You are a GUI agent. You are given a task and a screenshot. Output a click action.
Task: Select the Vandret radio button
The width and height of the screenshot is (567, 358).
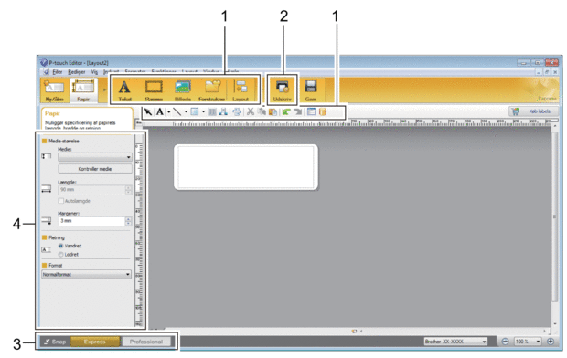tap(60, 246)
